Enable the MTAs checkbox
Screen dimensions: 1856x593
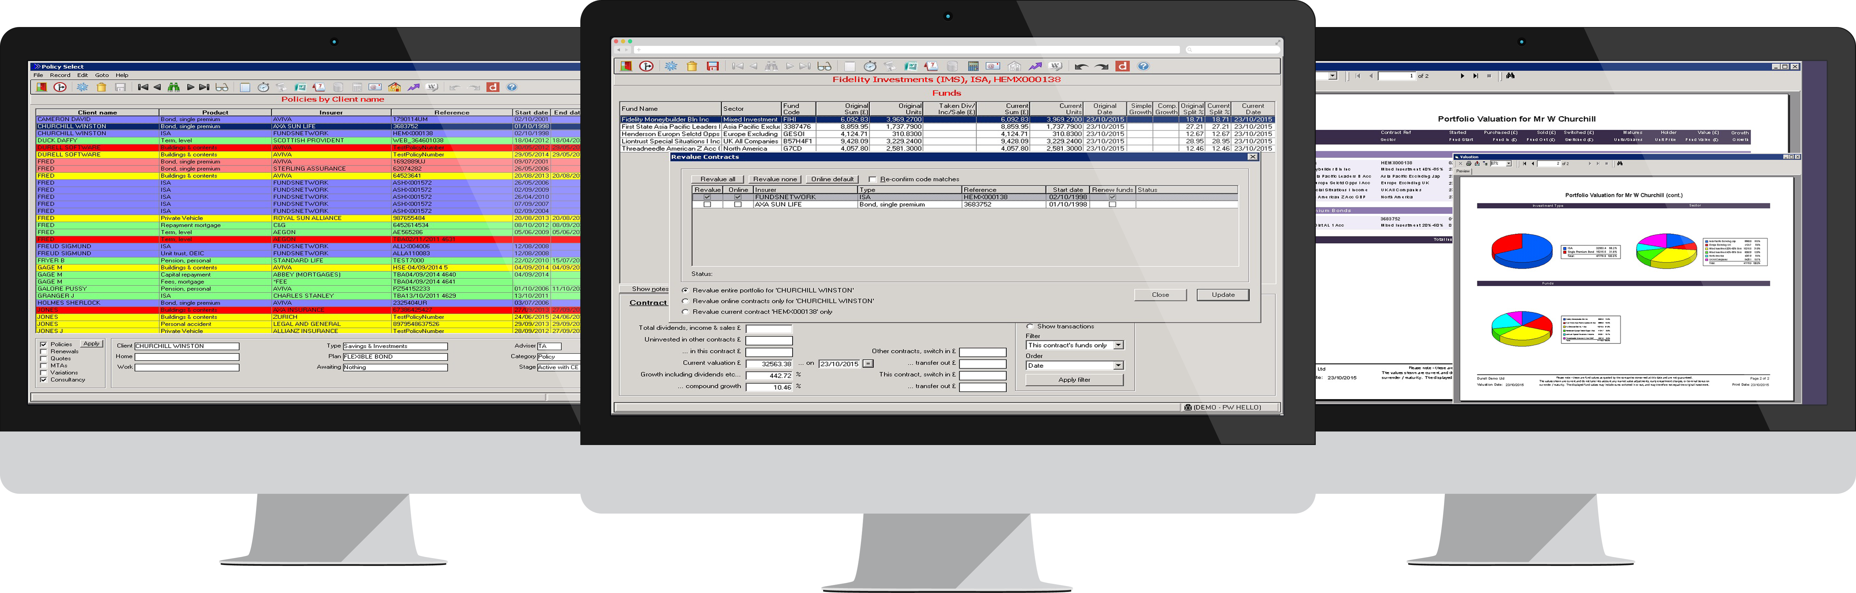[43, 366]
